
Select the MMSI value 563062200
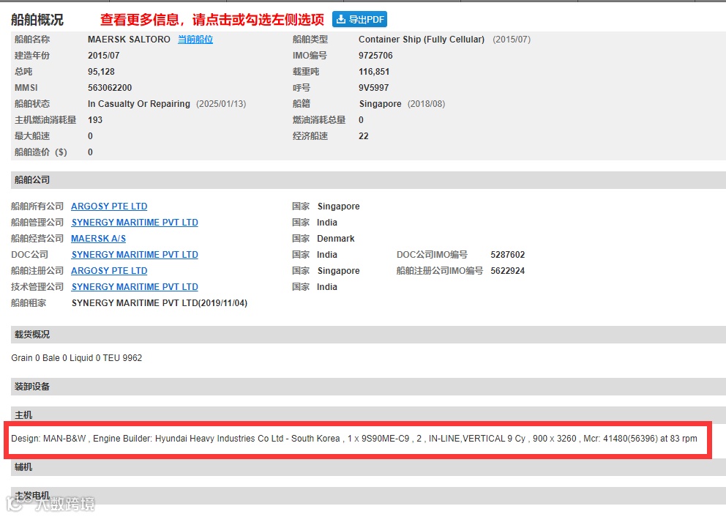coord(110,88)
